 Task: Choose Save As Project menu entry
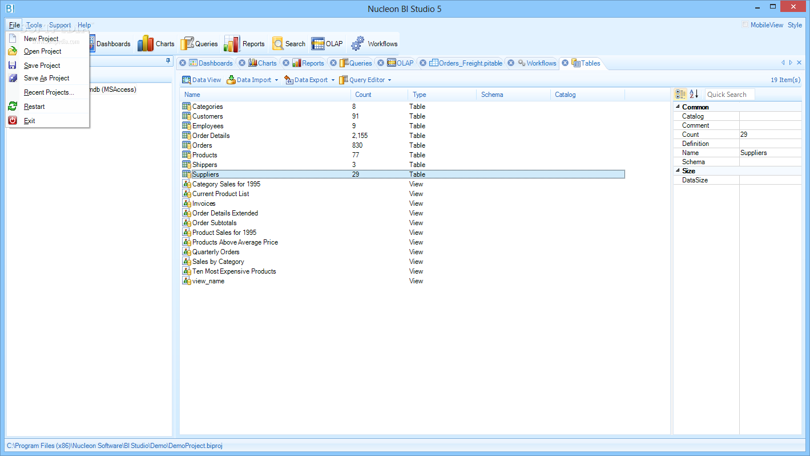coord(47,78)
